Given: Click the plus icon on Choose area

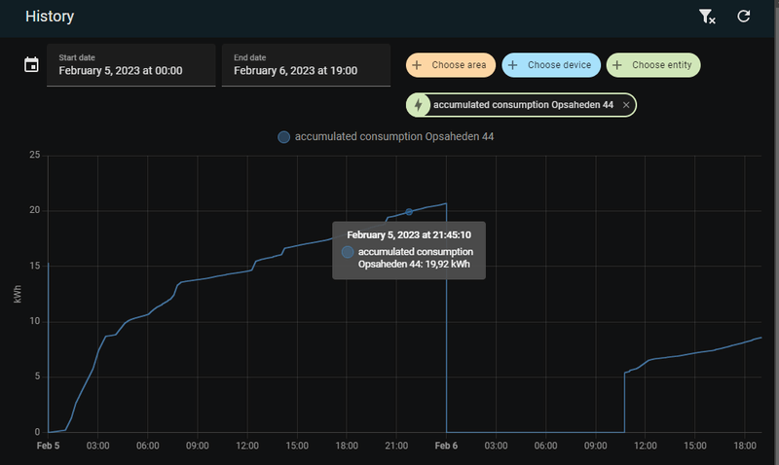Looking at the screenshot, I should 417,65.
